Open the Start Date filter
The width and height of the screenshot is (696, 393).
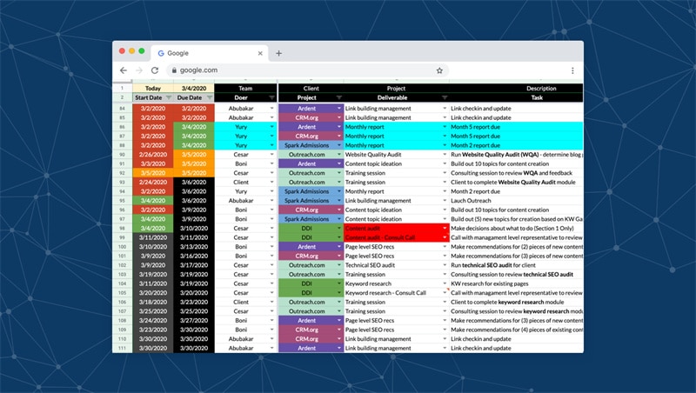pos(169,97)
